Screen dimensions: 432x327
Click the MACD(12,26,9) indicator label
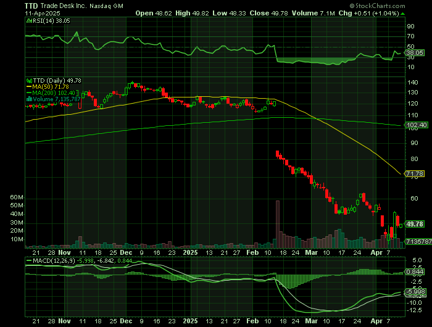click(54, 260)
